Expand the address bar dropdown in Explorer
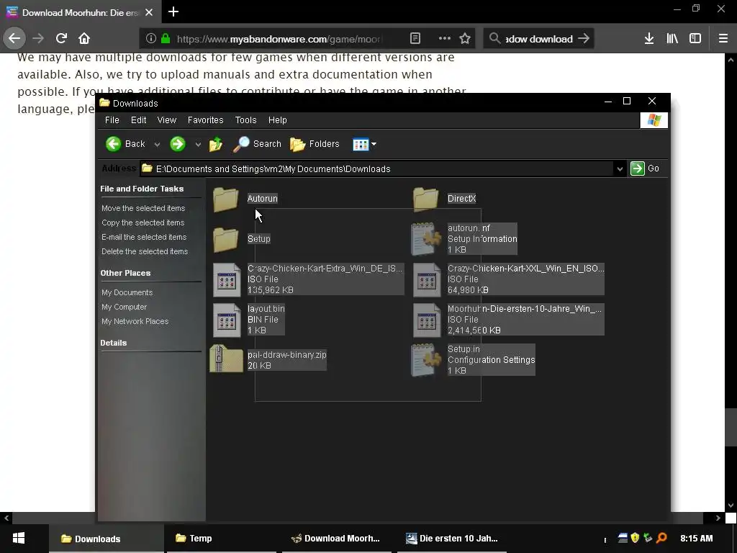Image resolution: width=737 pixels, height=553 pixels. point(620,168)
